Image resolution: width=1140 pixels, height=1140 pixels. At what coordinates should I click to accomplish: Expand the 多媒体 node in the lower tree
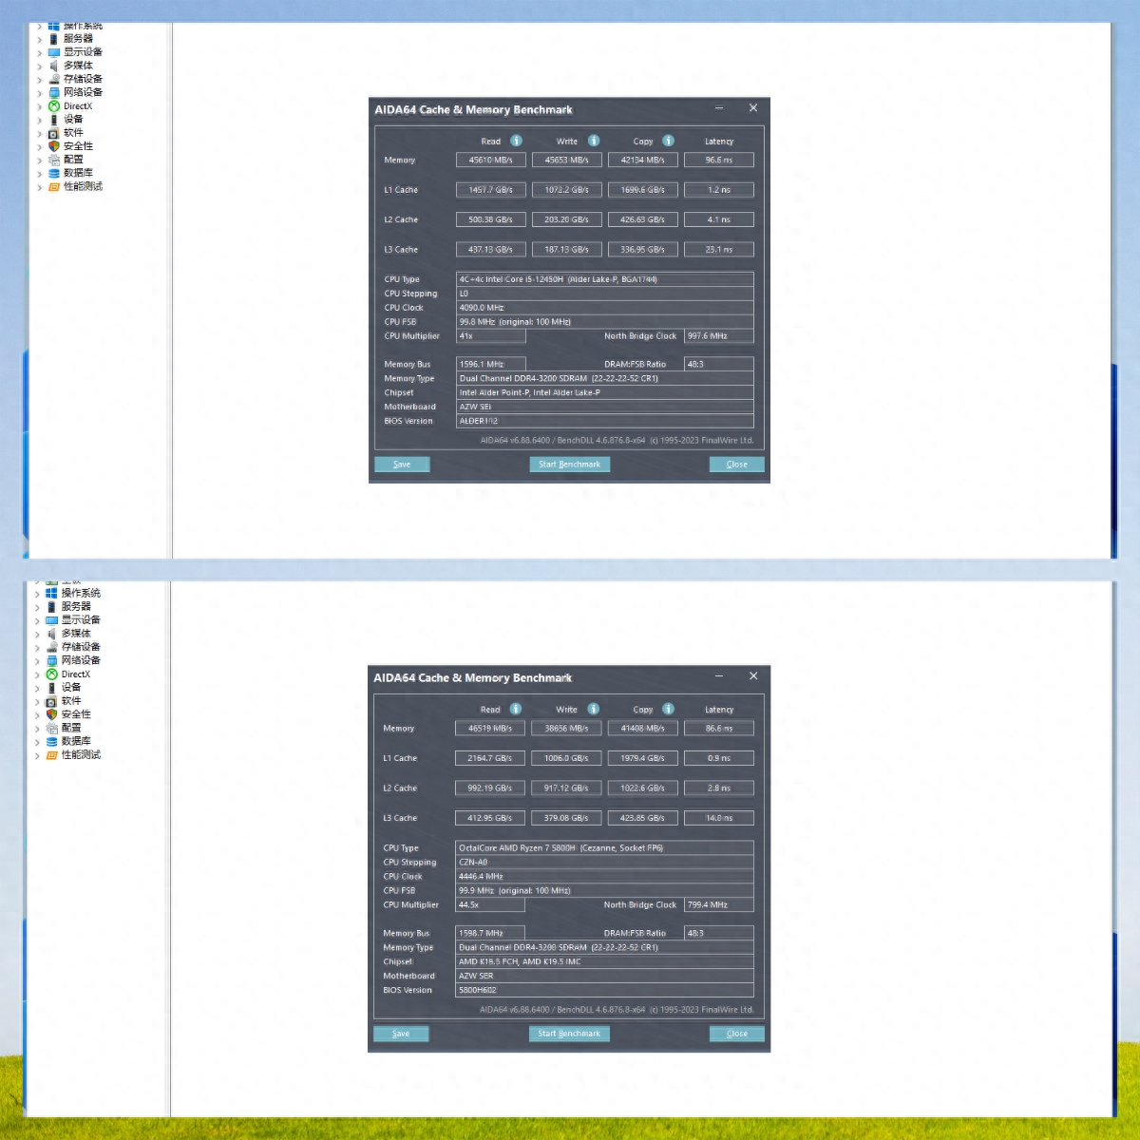pos(37,635)
